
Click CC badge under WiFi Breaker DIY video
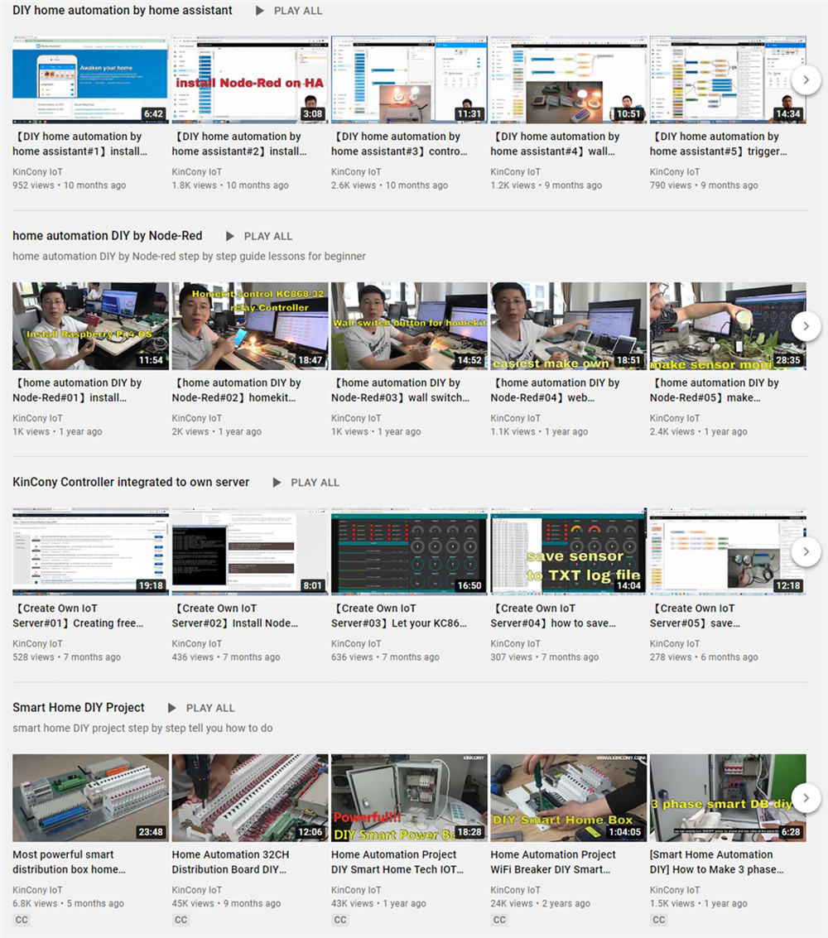pos(499,920)
